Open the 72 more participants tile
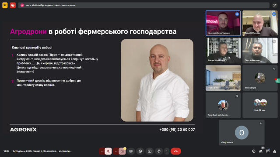This screenshot has height=157, width=280. (x=260, y=105)
